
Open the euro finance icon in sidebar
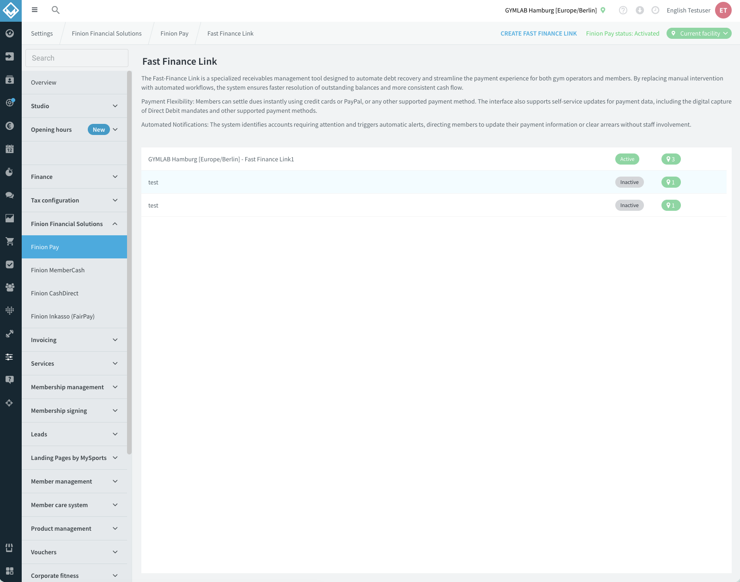click(x=10, y=126)
